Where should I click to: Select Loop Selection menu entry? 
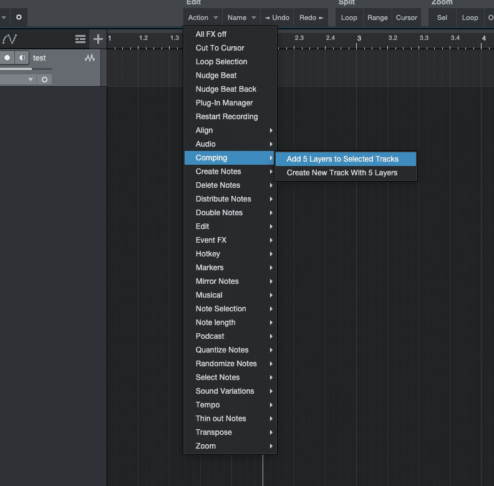click(x=230, y=62)
